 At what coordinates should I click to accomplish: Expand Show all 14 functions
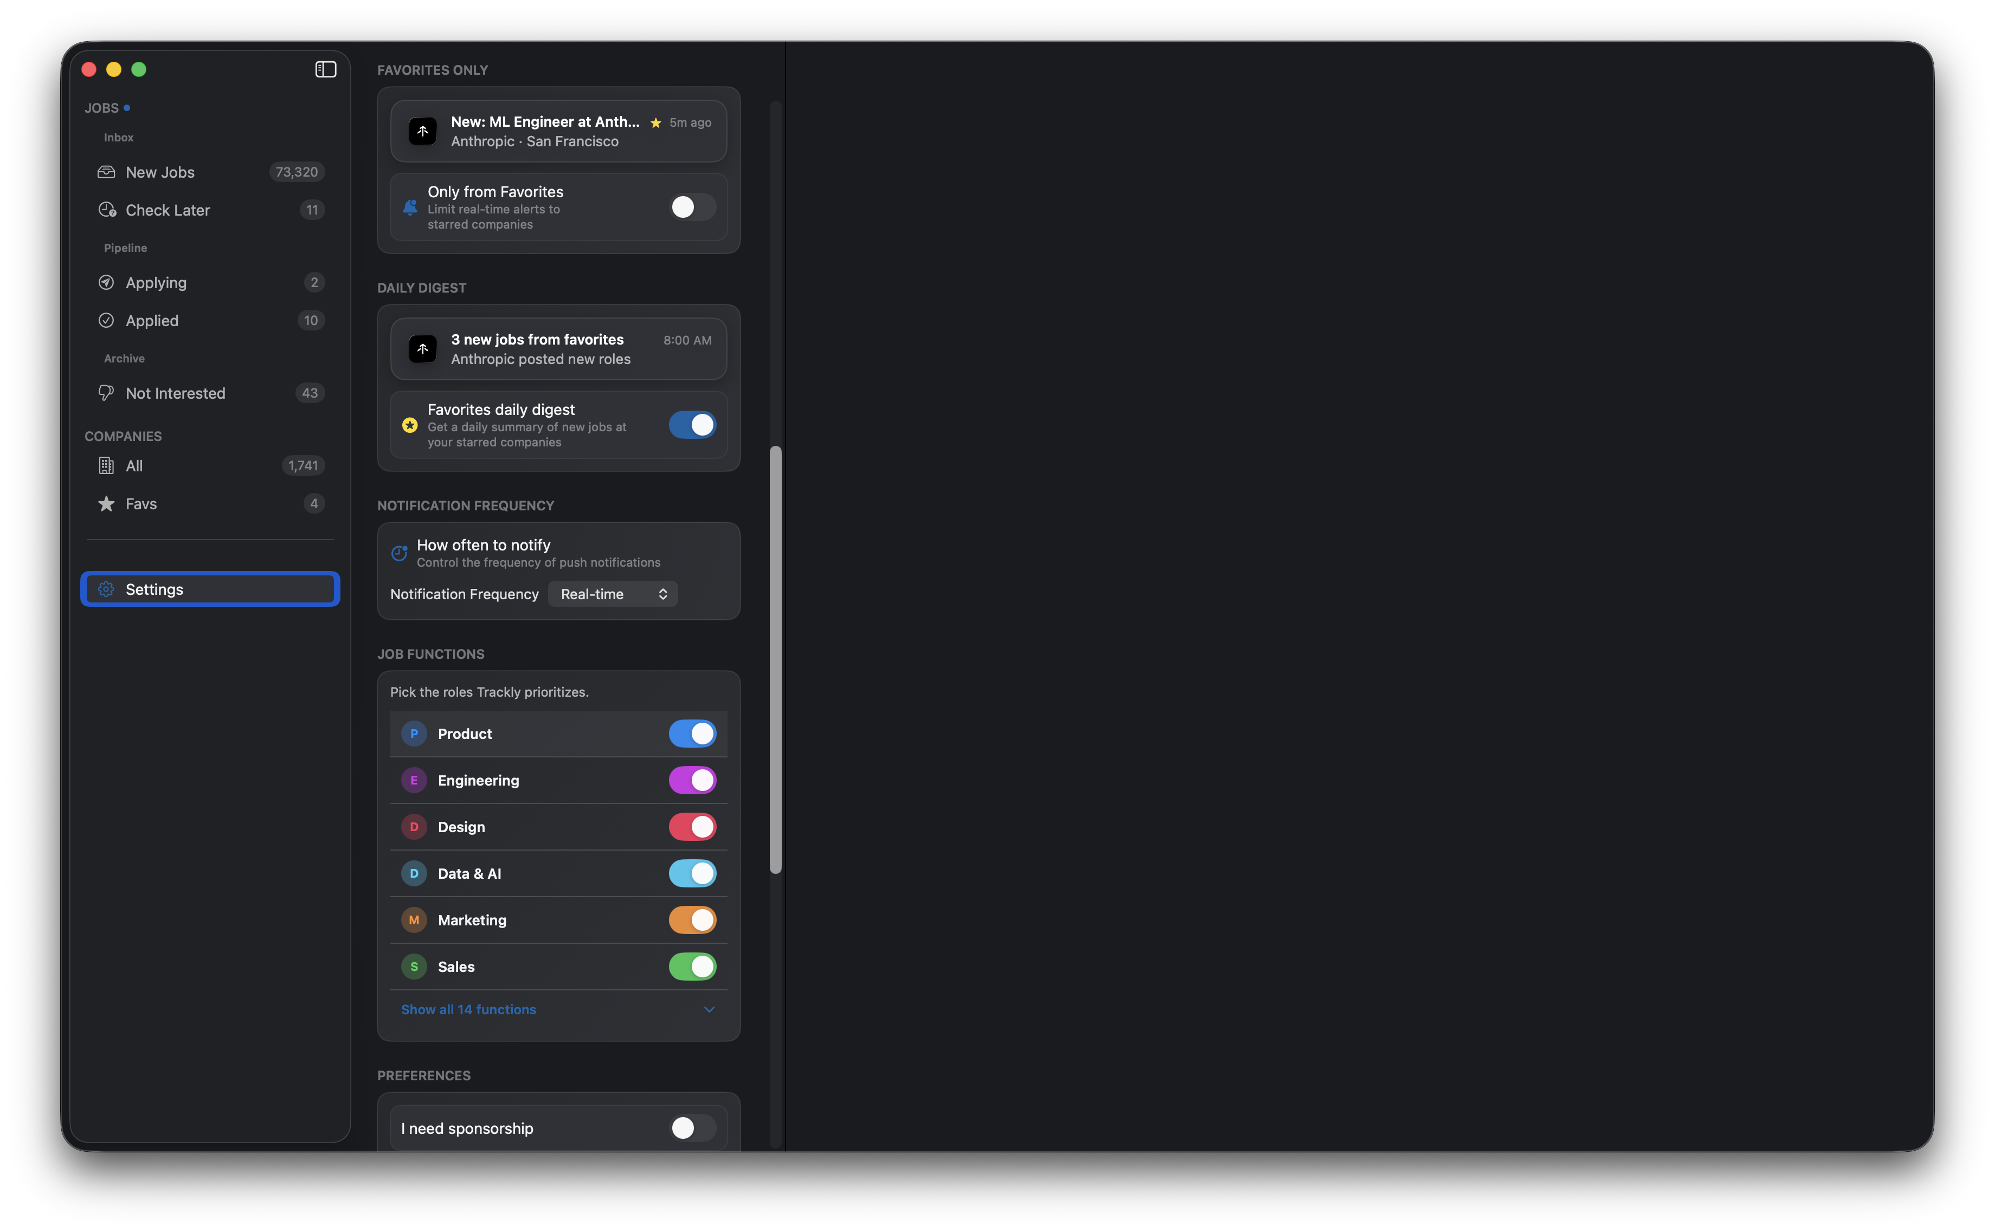[469, 1009]
